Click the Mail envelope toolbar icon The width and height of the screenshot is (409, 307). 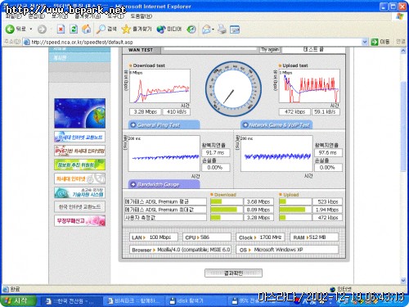[206, 29]
